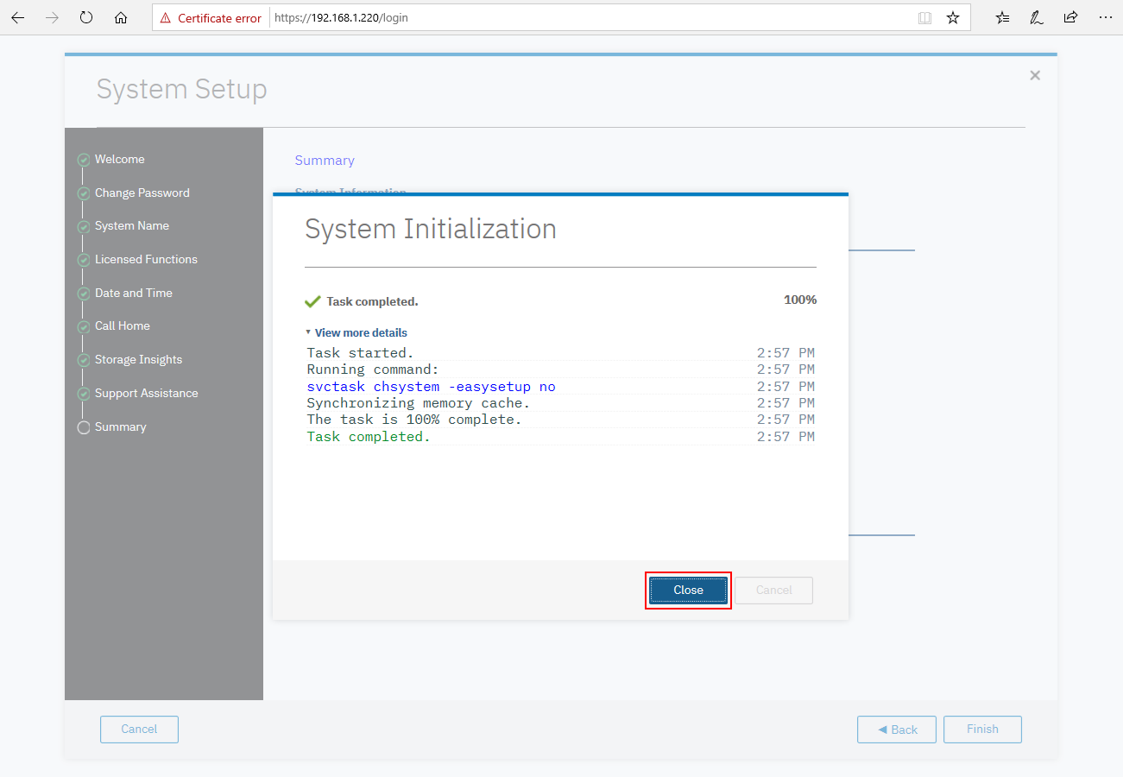The width and height of the screenshot is (1123, 777).
Task: Close the System Setup wizard with X
Action: pos(1035,75)
